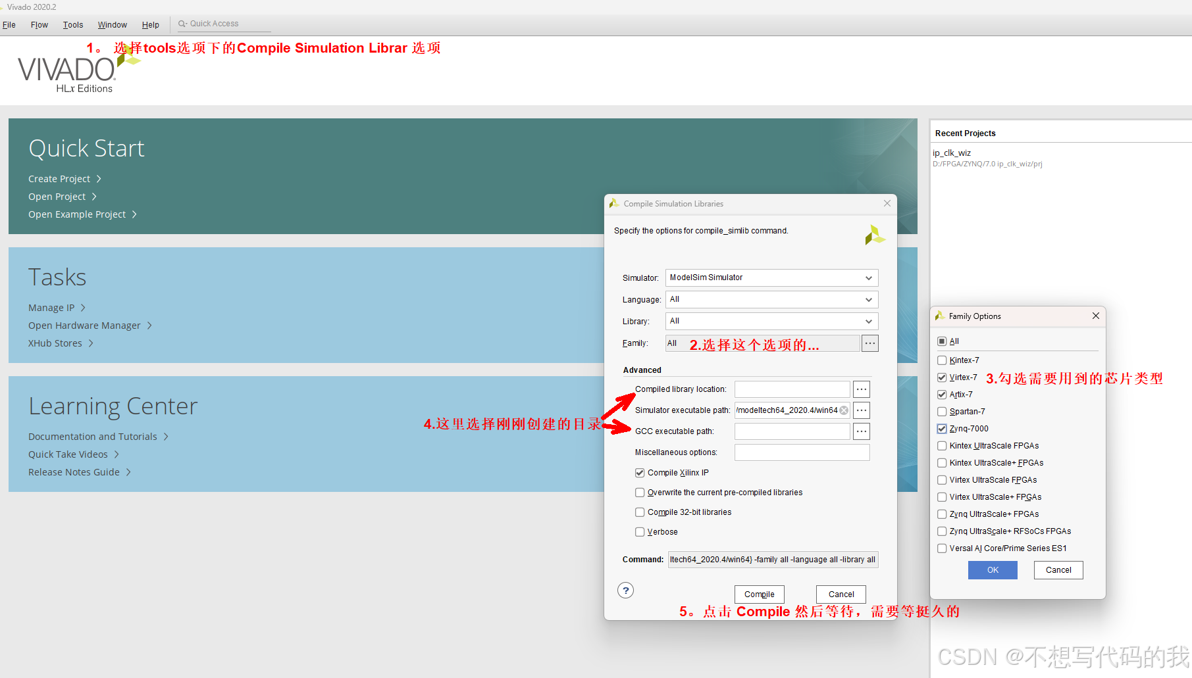Browse for simulator executable path
This screenshot has width=1192, height=678.
click(862, 410)
